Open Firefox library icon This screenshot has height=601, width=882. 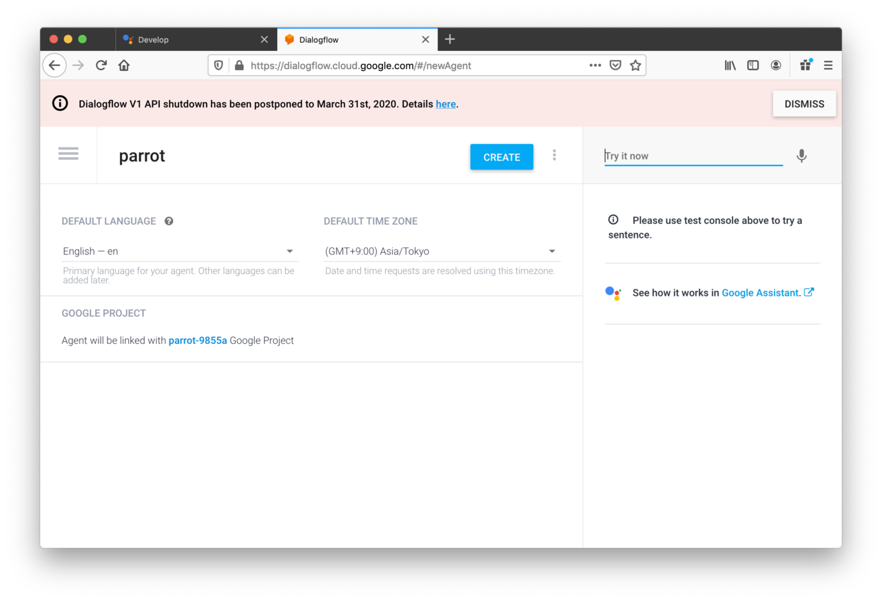point(730,65)
